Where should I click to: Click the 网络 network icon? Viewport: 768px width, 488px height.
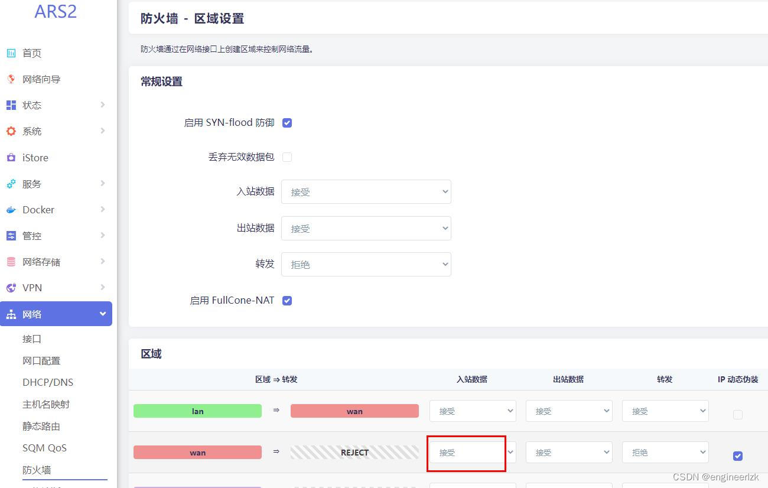[11, 314]
